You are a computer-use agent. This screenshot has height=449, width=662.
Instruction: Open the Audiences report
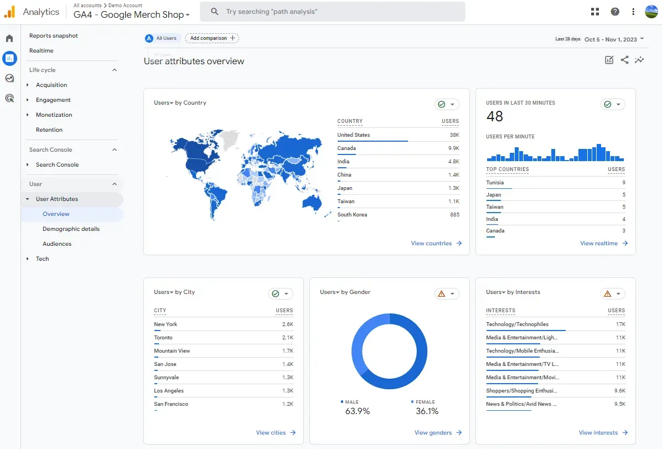(57, 244)
